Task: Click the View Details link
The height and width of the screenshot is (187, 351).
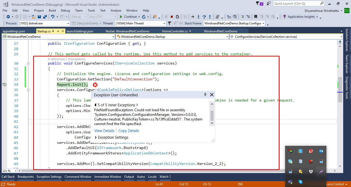Action: coord(104,131)
